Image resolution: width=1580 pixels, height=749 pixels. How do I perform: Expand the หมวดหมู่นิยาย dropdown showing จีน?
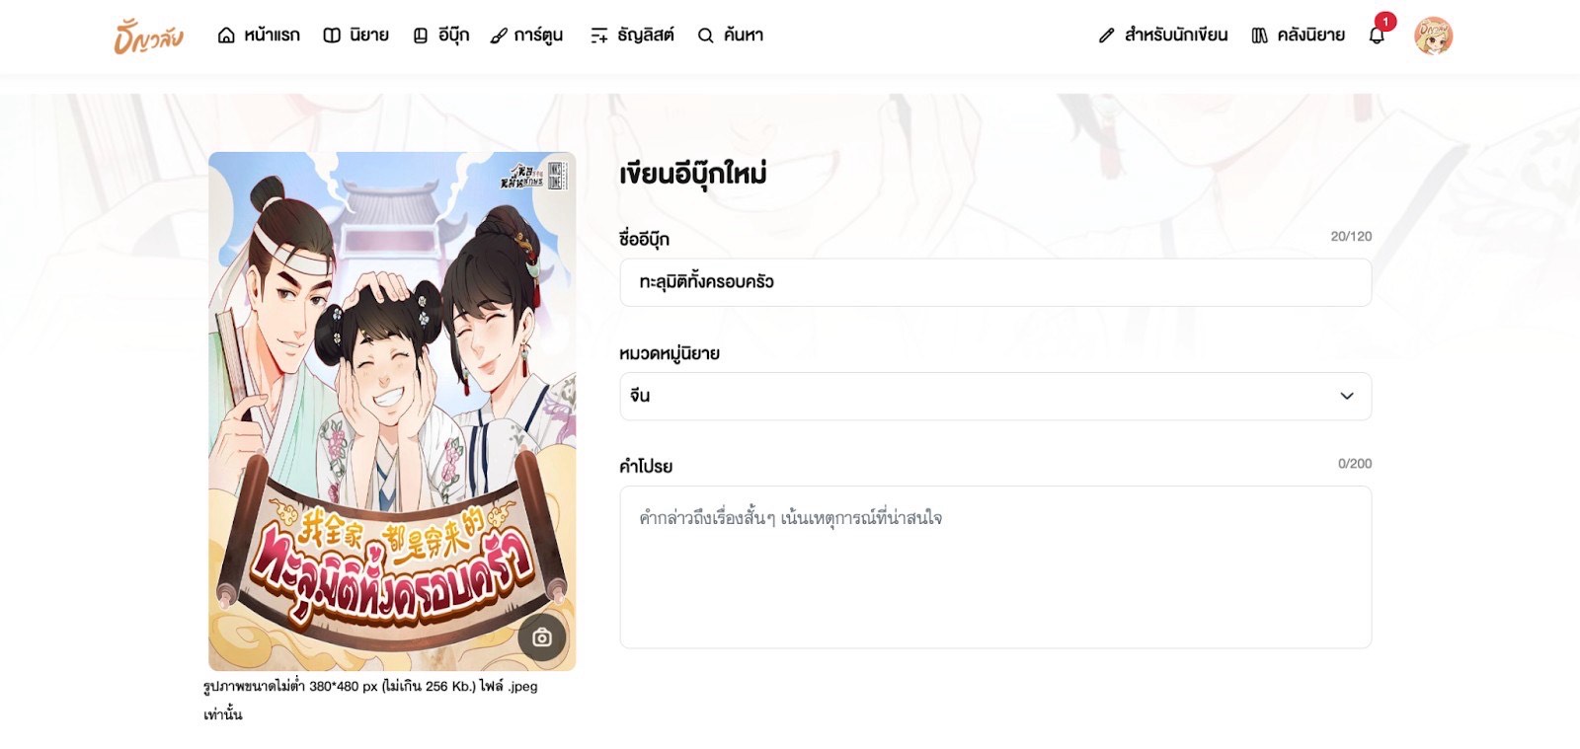[x=995, y=396]
